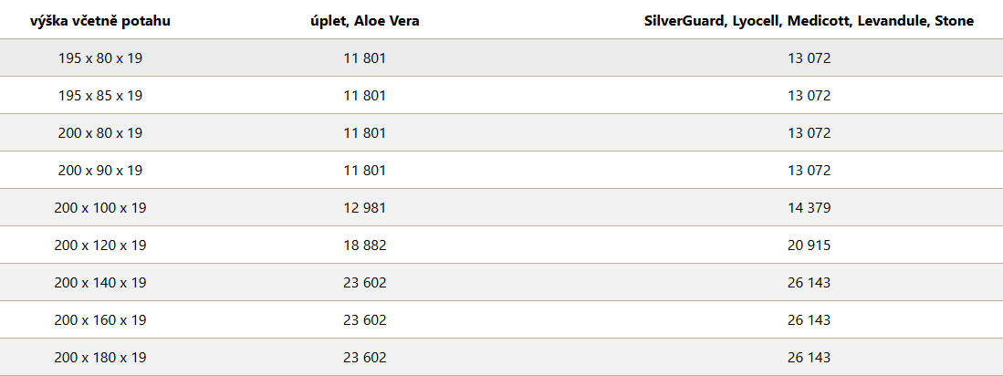Click the SilverGuard, Lyocell, Medicott header
The height and width of the screenshot is (376, 1003).
point(809,21)
